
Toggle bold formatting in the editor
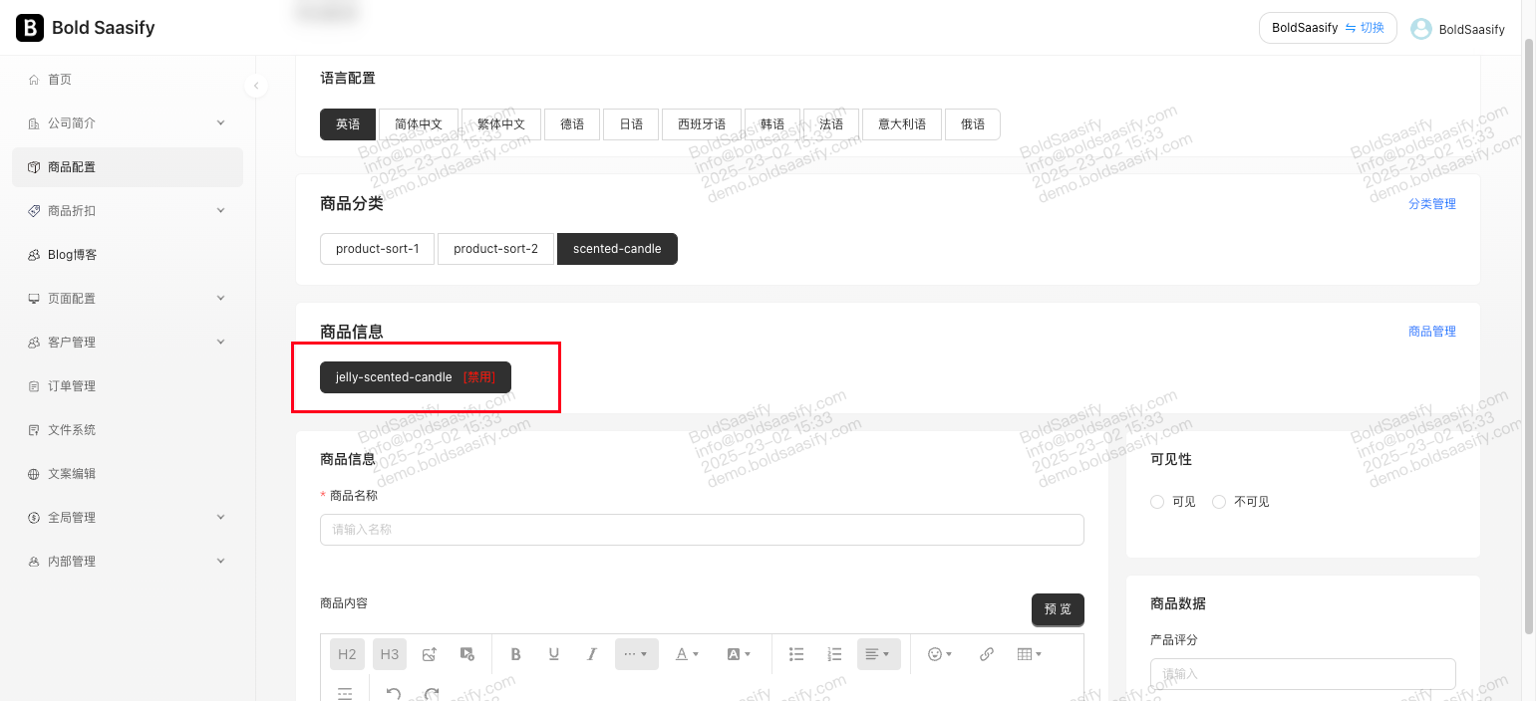[x=516, y=654]
